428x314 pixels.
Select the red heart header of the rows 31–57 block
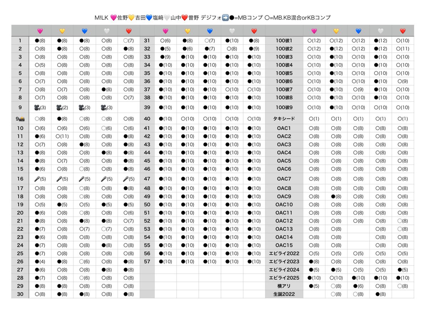254,31
